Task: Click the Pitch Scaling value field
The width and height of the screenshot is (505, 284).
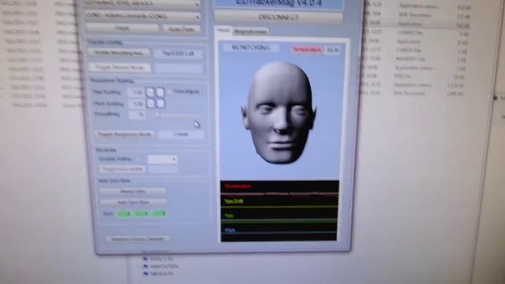Action: click(137, 103)
